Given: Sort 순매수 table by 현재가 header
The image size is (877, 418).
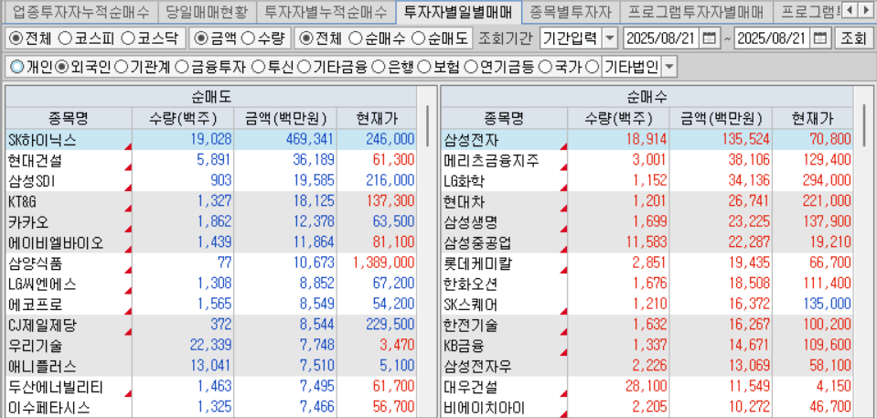Looking at the screenshot, I should click(x=812, y=118).
